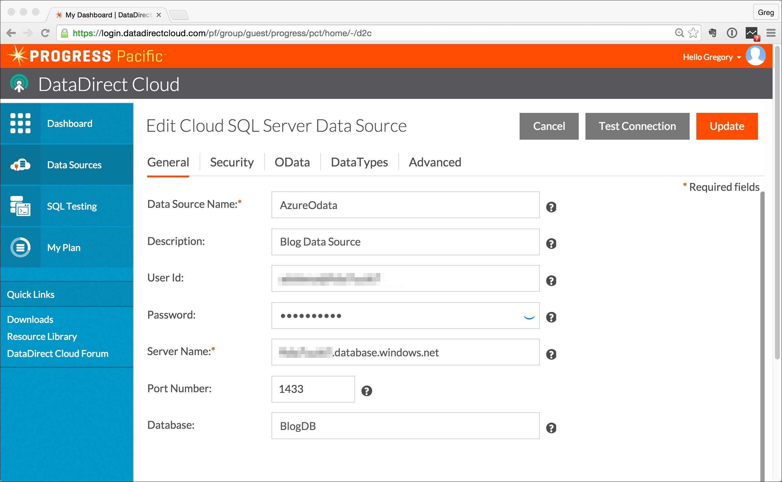Switch to the General tab
This screenshot has height=482, width=782.
[168, 162]
